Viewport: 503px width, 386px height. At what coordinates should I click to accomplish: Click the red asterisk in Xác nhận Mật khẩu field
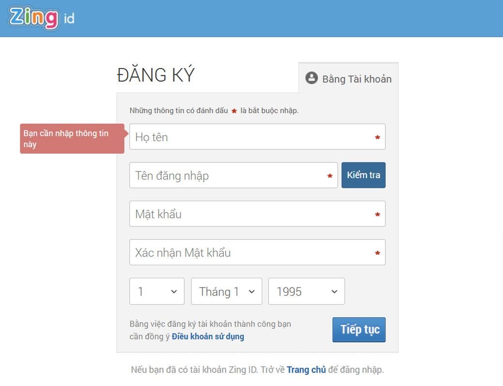378,253
